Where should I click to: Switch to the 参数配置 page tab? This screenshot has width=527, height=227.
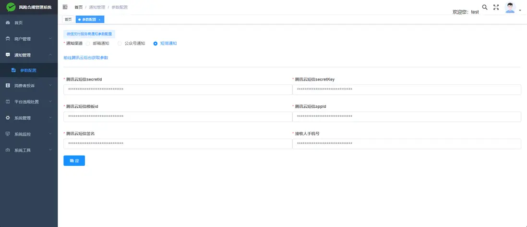pos(90,20)
